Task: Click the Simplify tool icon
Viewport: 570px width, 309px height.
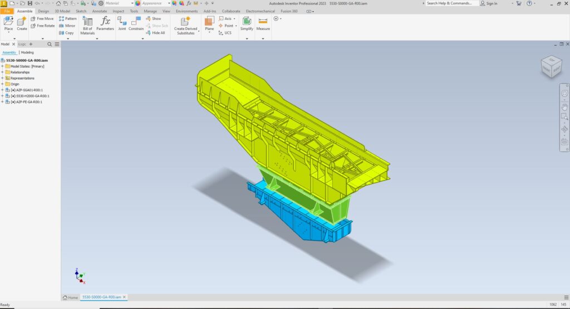Action: point(247,22)
